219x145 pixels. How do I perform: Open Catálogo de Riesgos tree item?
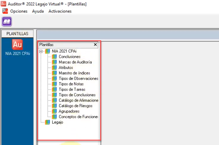click(76, 106)
